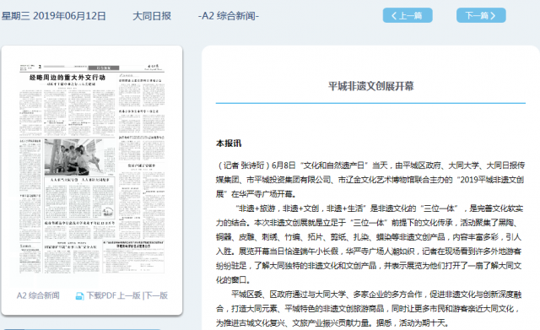The image size is (540, 330).
Task: Open the previous page with 上一版
Action: tap(129, 295)
